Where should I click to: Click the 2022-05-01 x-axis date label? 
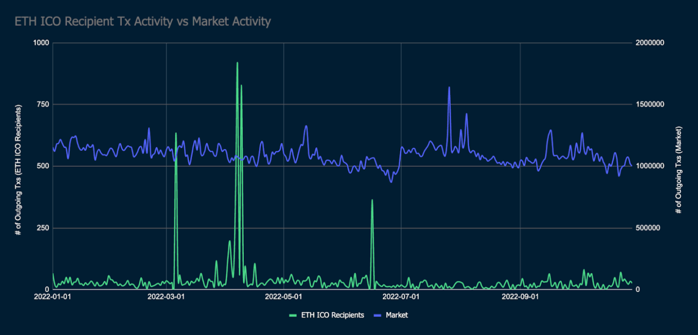click(x=283, y=297)
